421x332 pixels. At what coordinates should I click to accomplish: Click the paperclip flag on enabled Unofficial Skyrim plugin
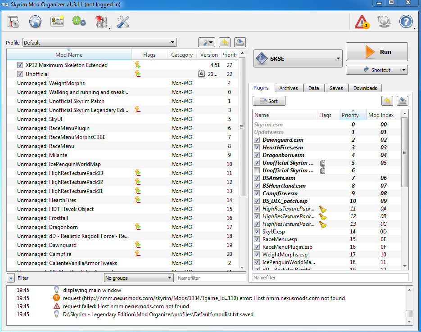click(x=322, y=163)
